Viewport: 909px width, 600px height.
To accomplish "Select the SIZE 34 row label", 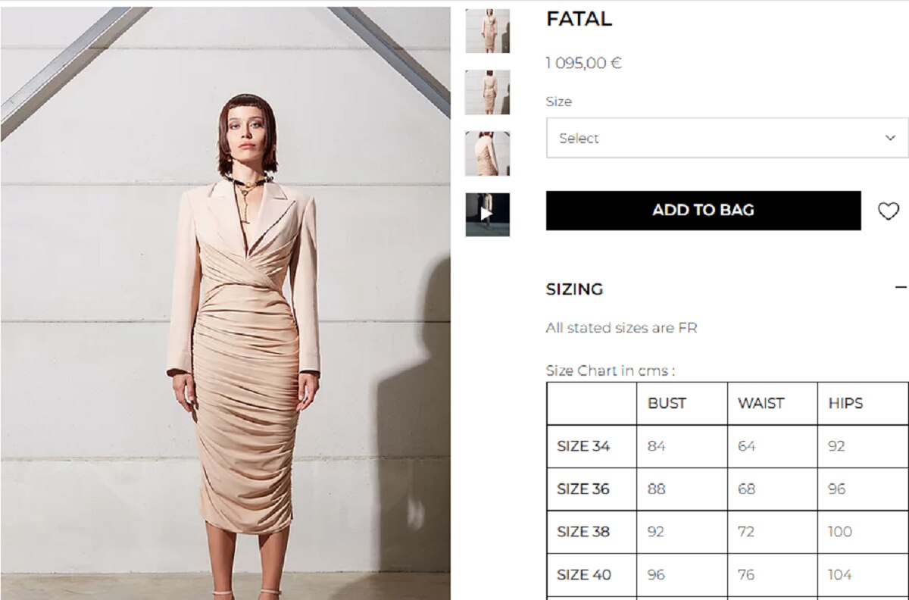I will click(x=583, y=446).
